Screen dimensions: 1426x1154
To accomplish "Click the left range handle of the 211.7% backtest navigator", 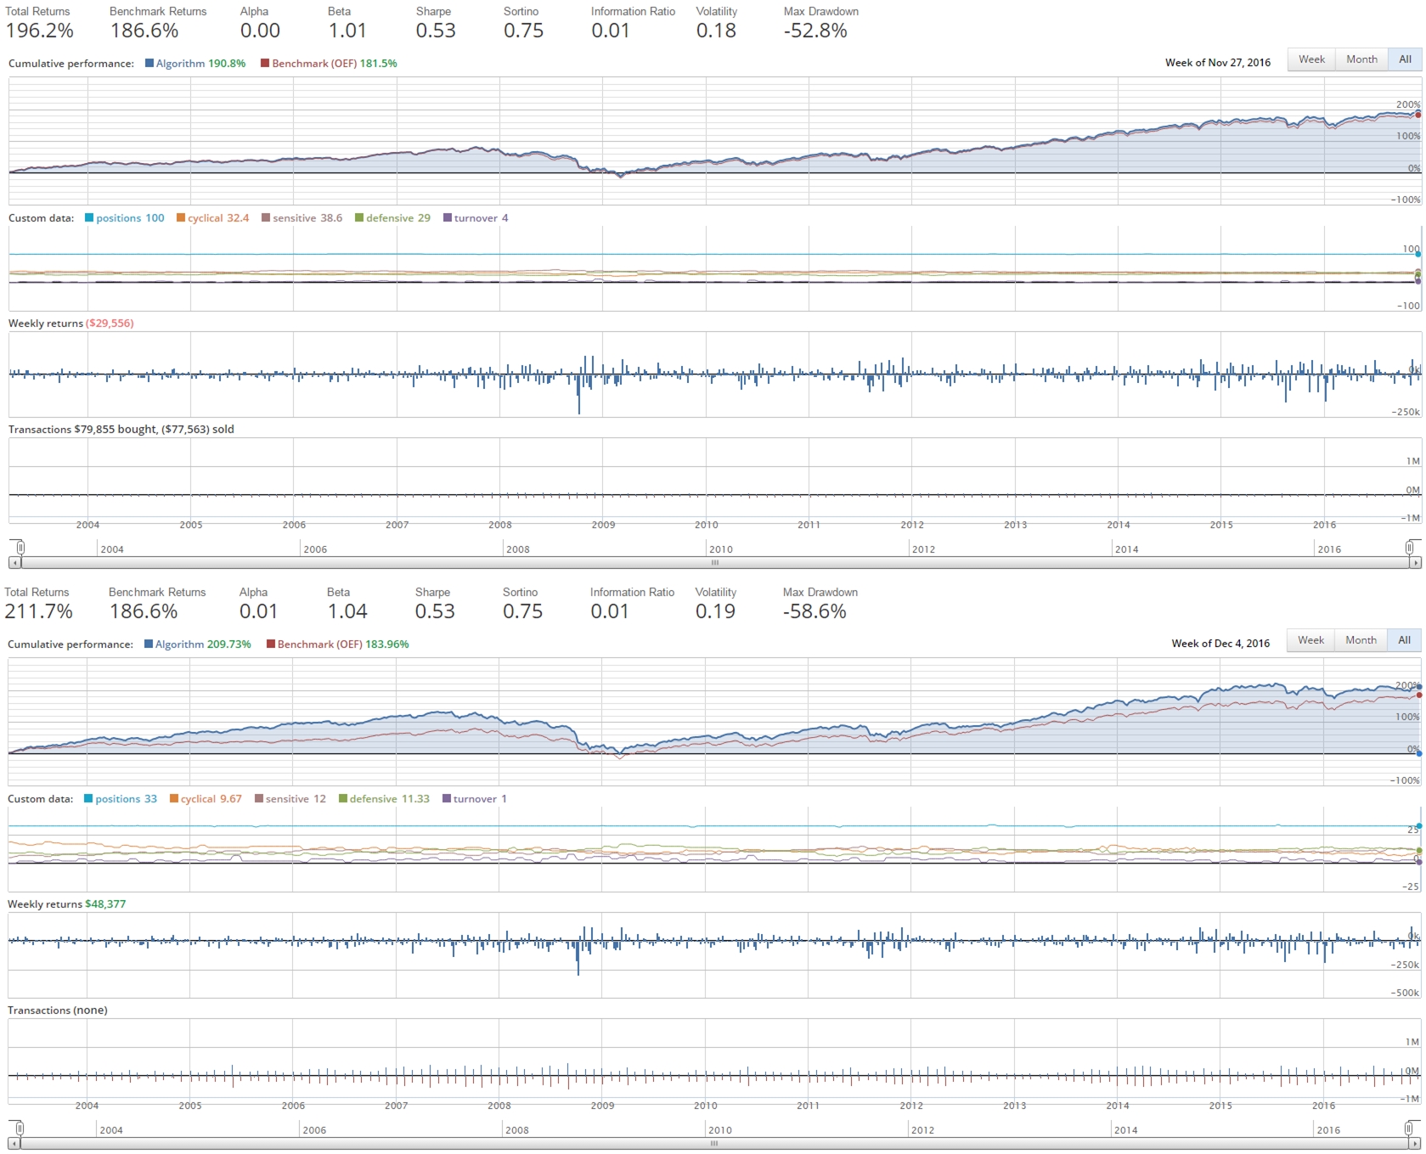I will (x=20, y=1129).
